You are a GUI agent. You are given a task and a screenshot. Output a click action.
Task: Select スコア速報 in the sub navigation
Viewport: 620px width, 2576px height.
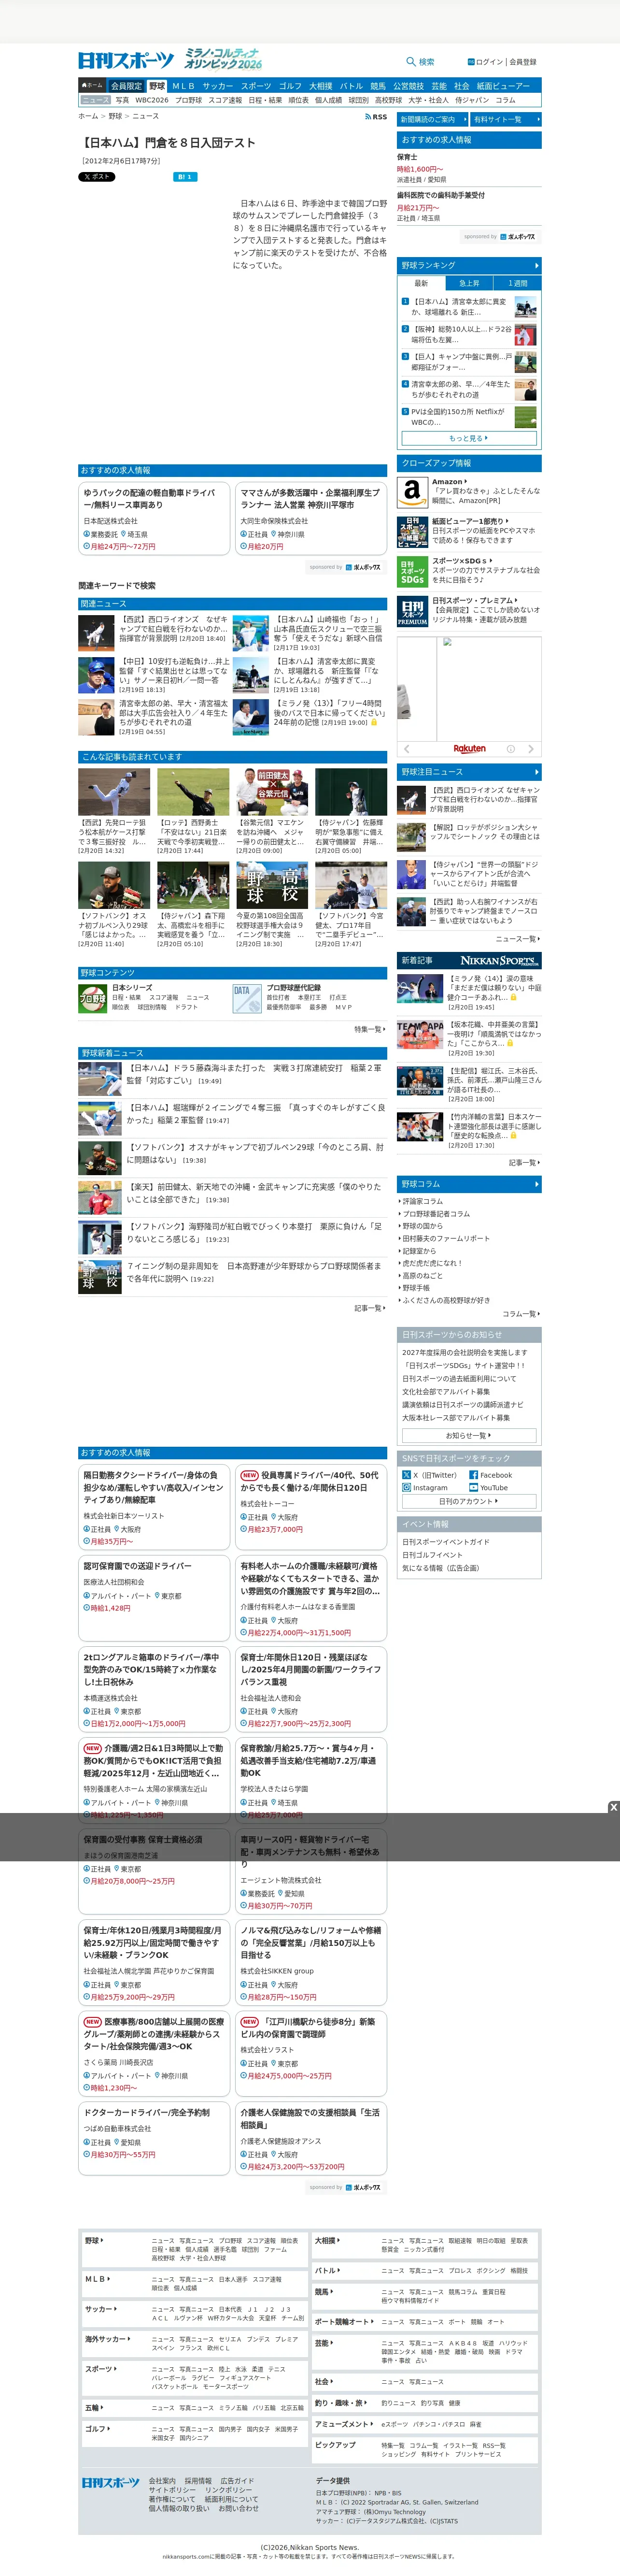(225, 100)
